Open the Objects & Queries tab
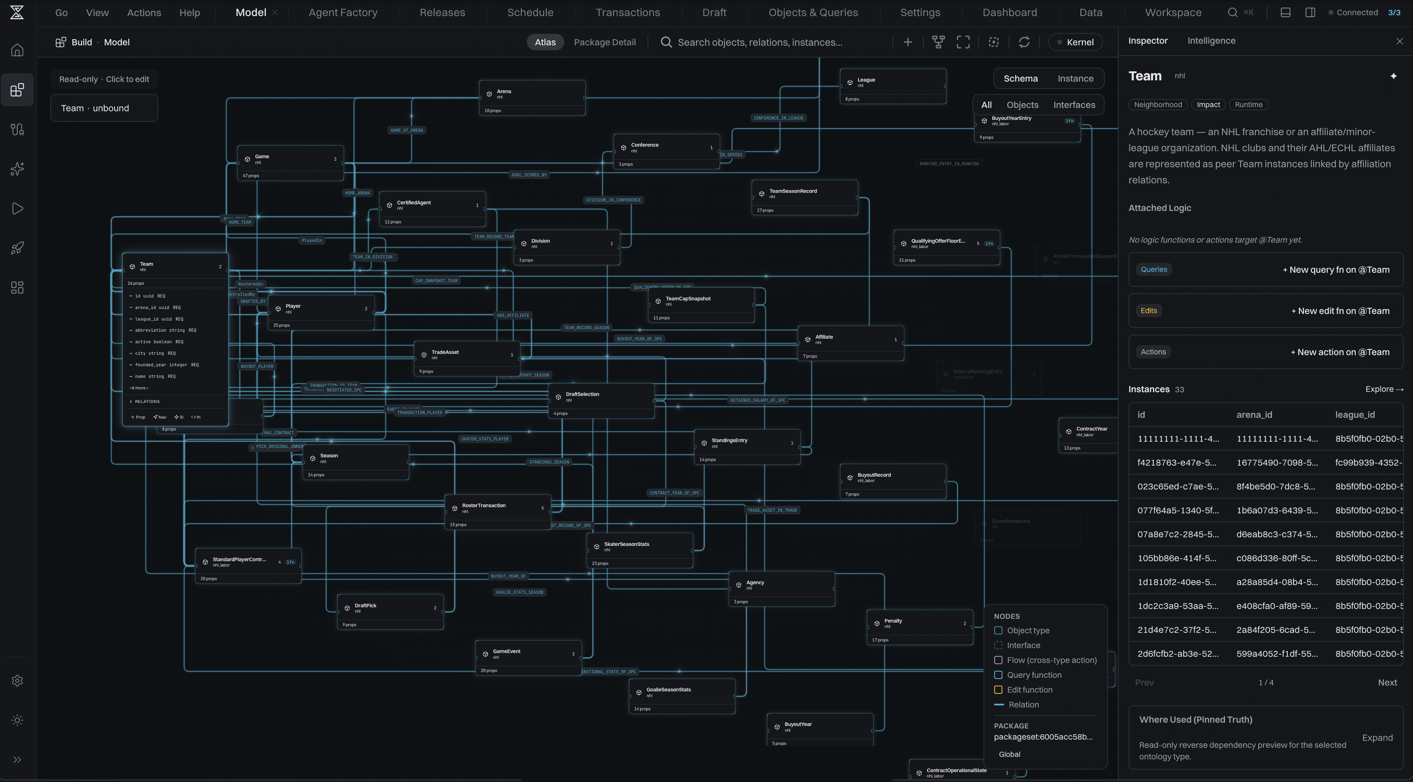 pos(813,12)
